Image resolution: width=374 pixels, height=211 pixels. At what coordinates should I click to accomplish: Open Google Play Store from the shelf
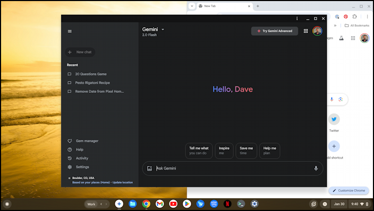click(187, 204)
